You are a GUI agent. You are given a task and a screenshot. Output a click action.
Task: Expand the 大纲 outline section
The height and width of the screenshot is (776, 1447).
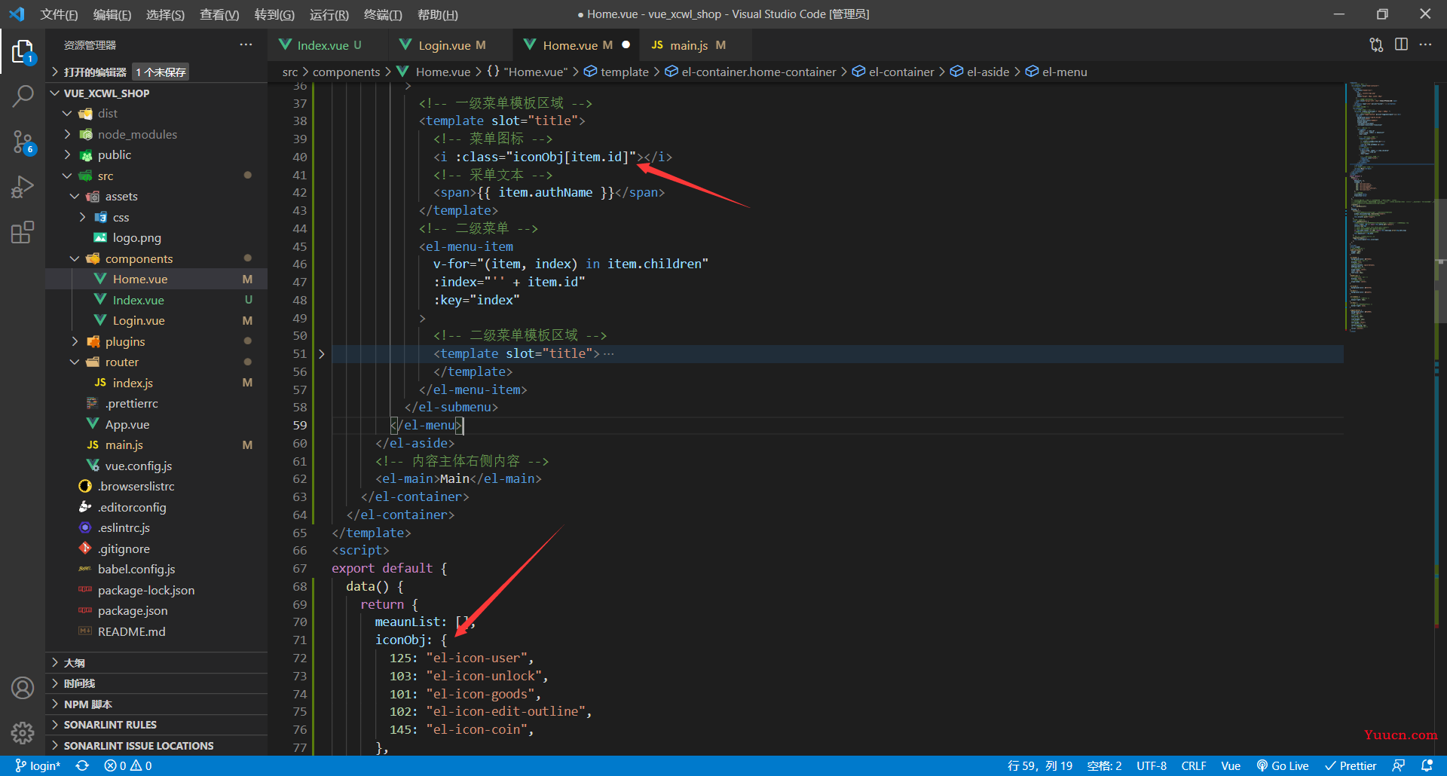click(x=74, y=662)
